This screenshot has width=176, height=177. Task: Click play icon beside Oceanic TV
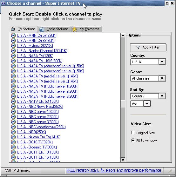point(13,147)
